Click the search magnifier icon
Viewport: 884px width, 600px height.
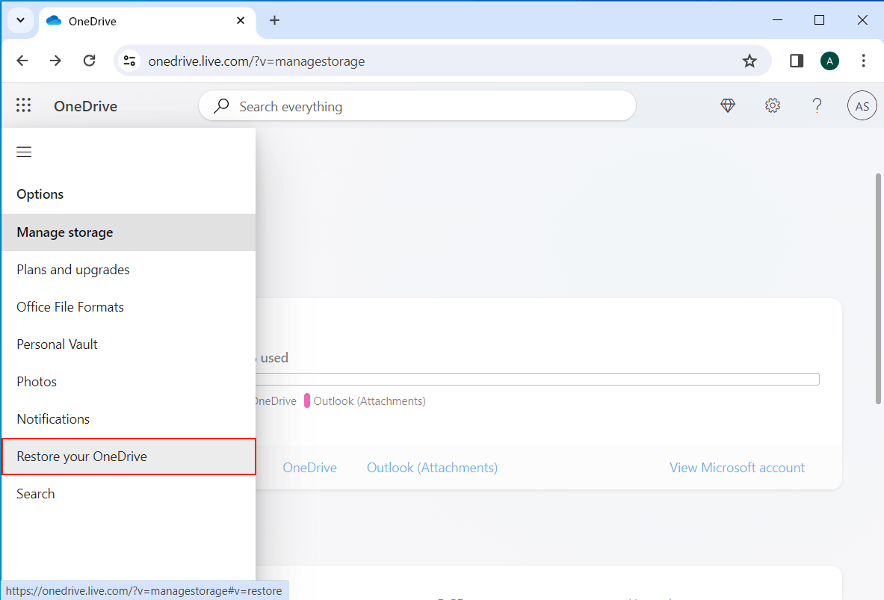click(x=222, y=106)
